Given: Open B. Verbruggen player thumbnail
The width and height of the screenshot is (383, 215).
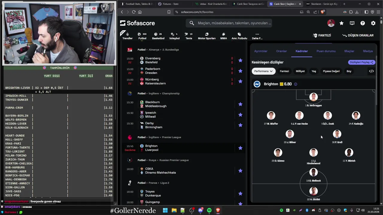Looking at the screenshot, I should click(313, 97).
